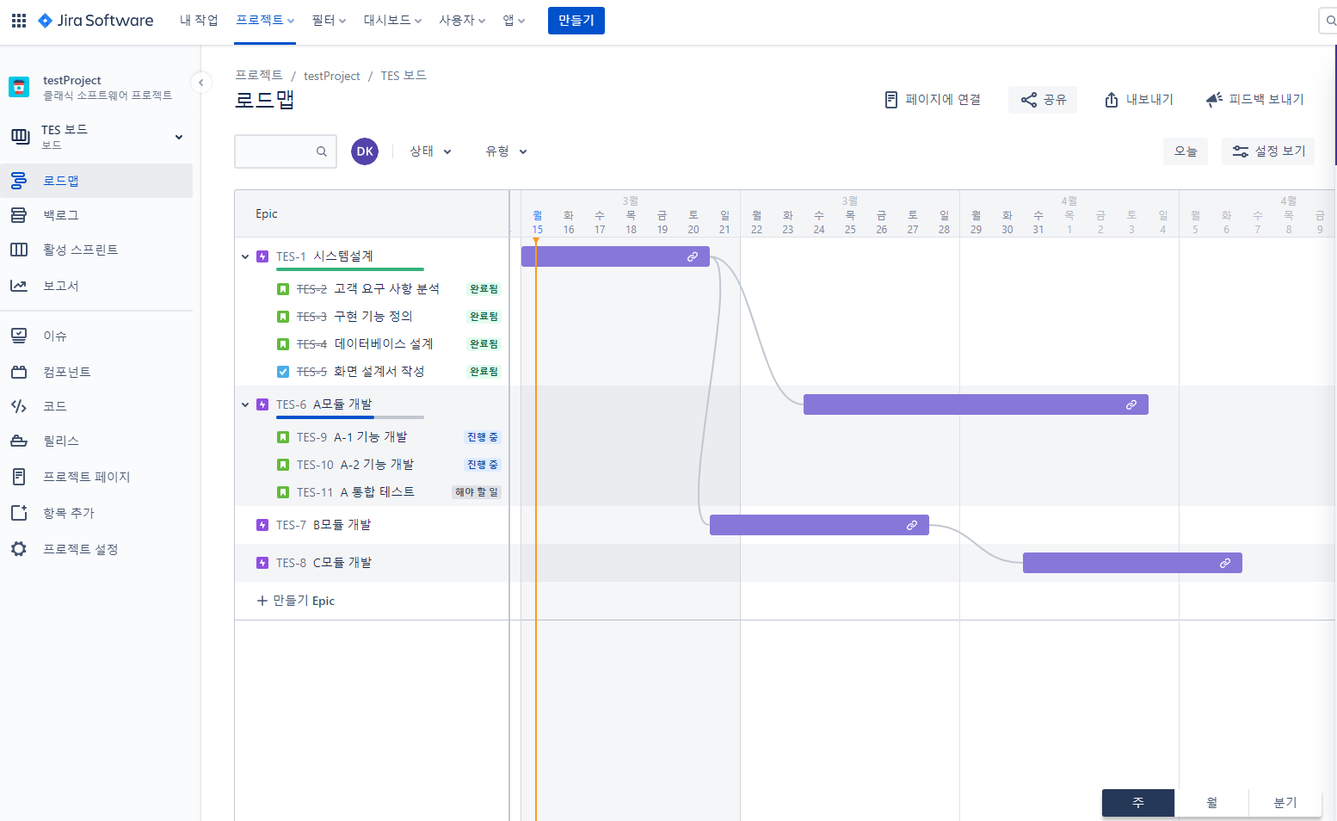Click the 만들기 create button
This screenshot has width=1337, height=821.
point(576,21)
